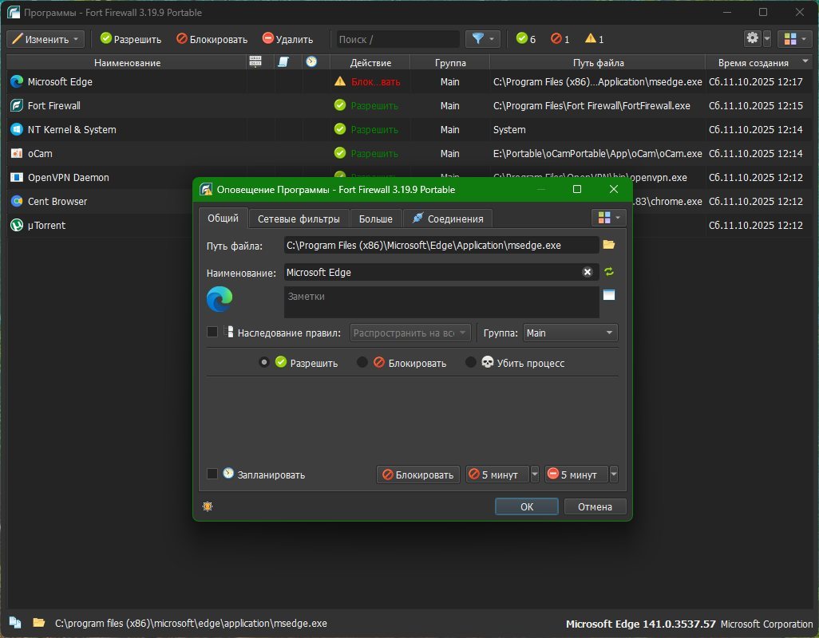Tick the Запланировать checkbox
Viewport: 819px width, 638px height.
(x=212, y=475)
